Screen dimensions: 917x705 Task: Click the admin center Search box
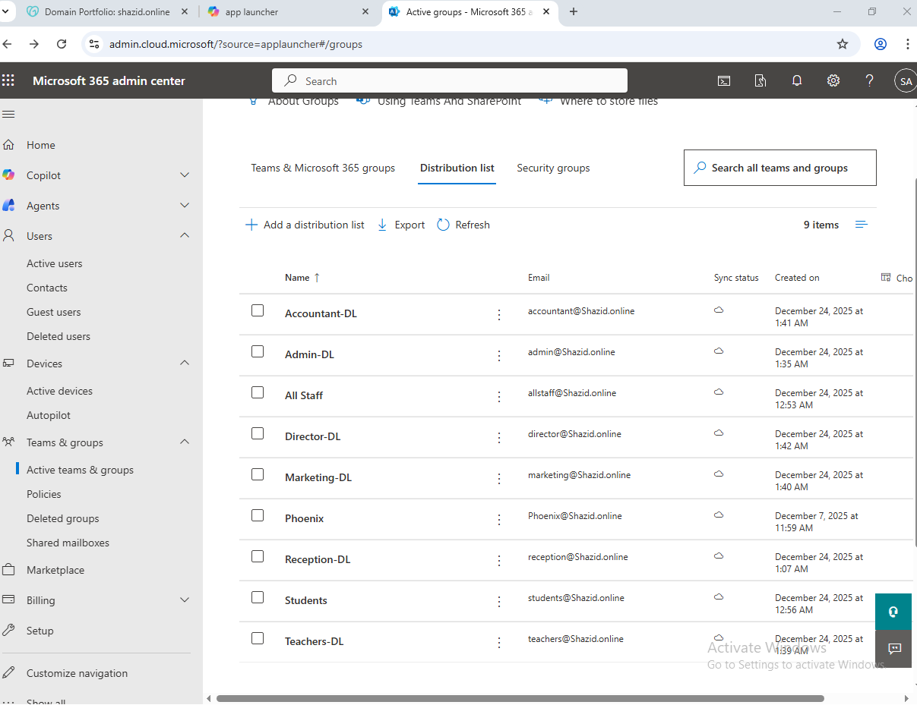coord(450,81)
